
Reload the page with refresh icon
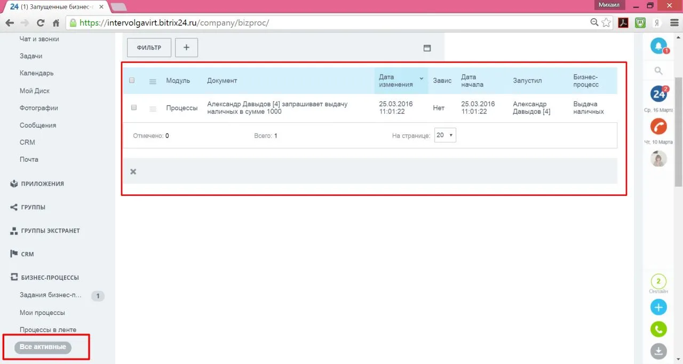(40, 23)
